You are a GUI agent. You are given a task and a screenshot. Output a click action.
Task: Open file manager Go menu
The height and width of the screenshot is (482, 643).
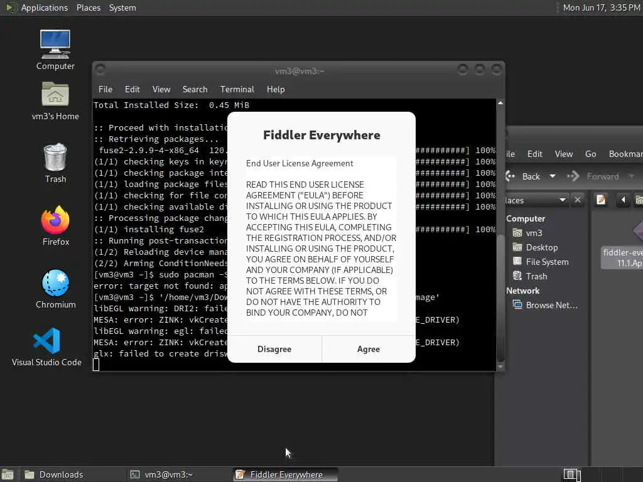pos(590,154)
